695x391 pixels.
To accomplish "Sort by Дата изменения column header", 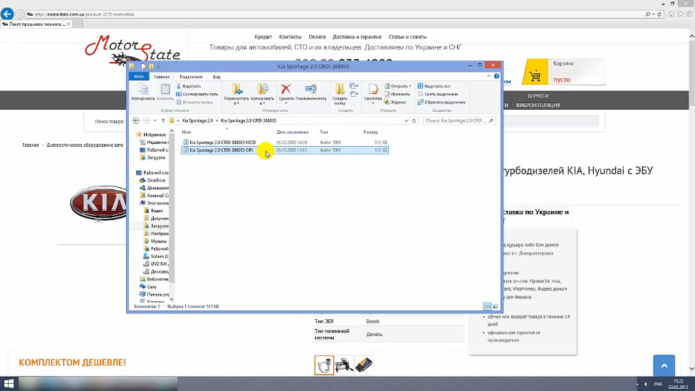I will click(x=292, y=132).
